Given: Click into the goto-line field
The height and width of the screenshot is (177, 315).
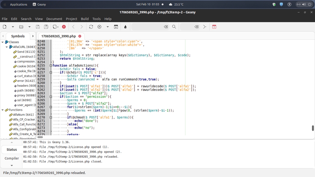Looking at the screenshot, I should pos(187,27).
